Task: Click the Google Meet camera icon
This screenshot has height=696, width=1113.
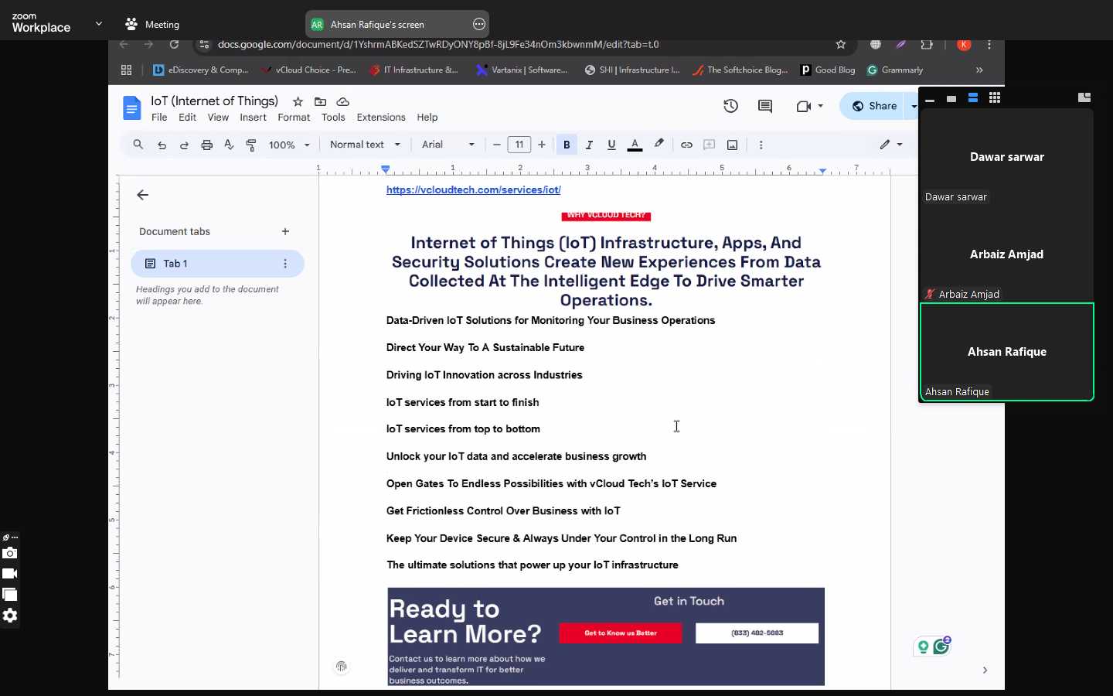Action: pyautogui.click(x=804, y=106)
